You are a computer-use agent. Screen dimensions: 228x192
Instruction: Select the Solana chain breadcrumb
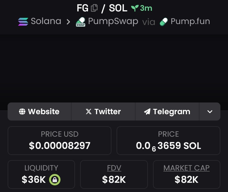pyautogui.click(x=40, y=21)
